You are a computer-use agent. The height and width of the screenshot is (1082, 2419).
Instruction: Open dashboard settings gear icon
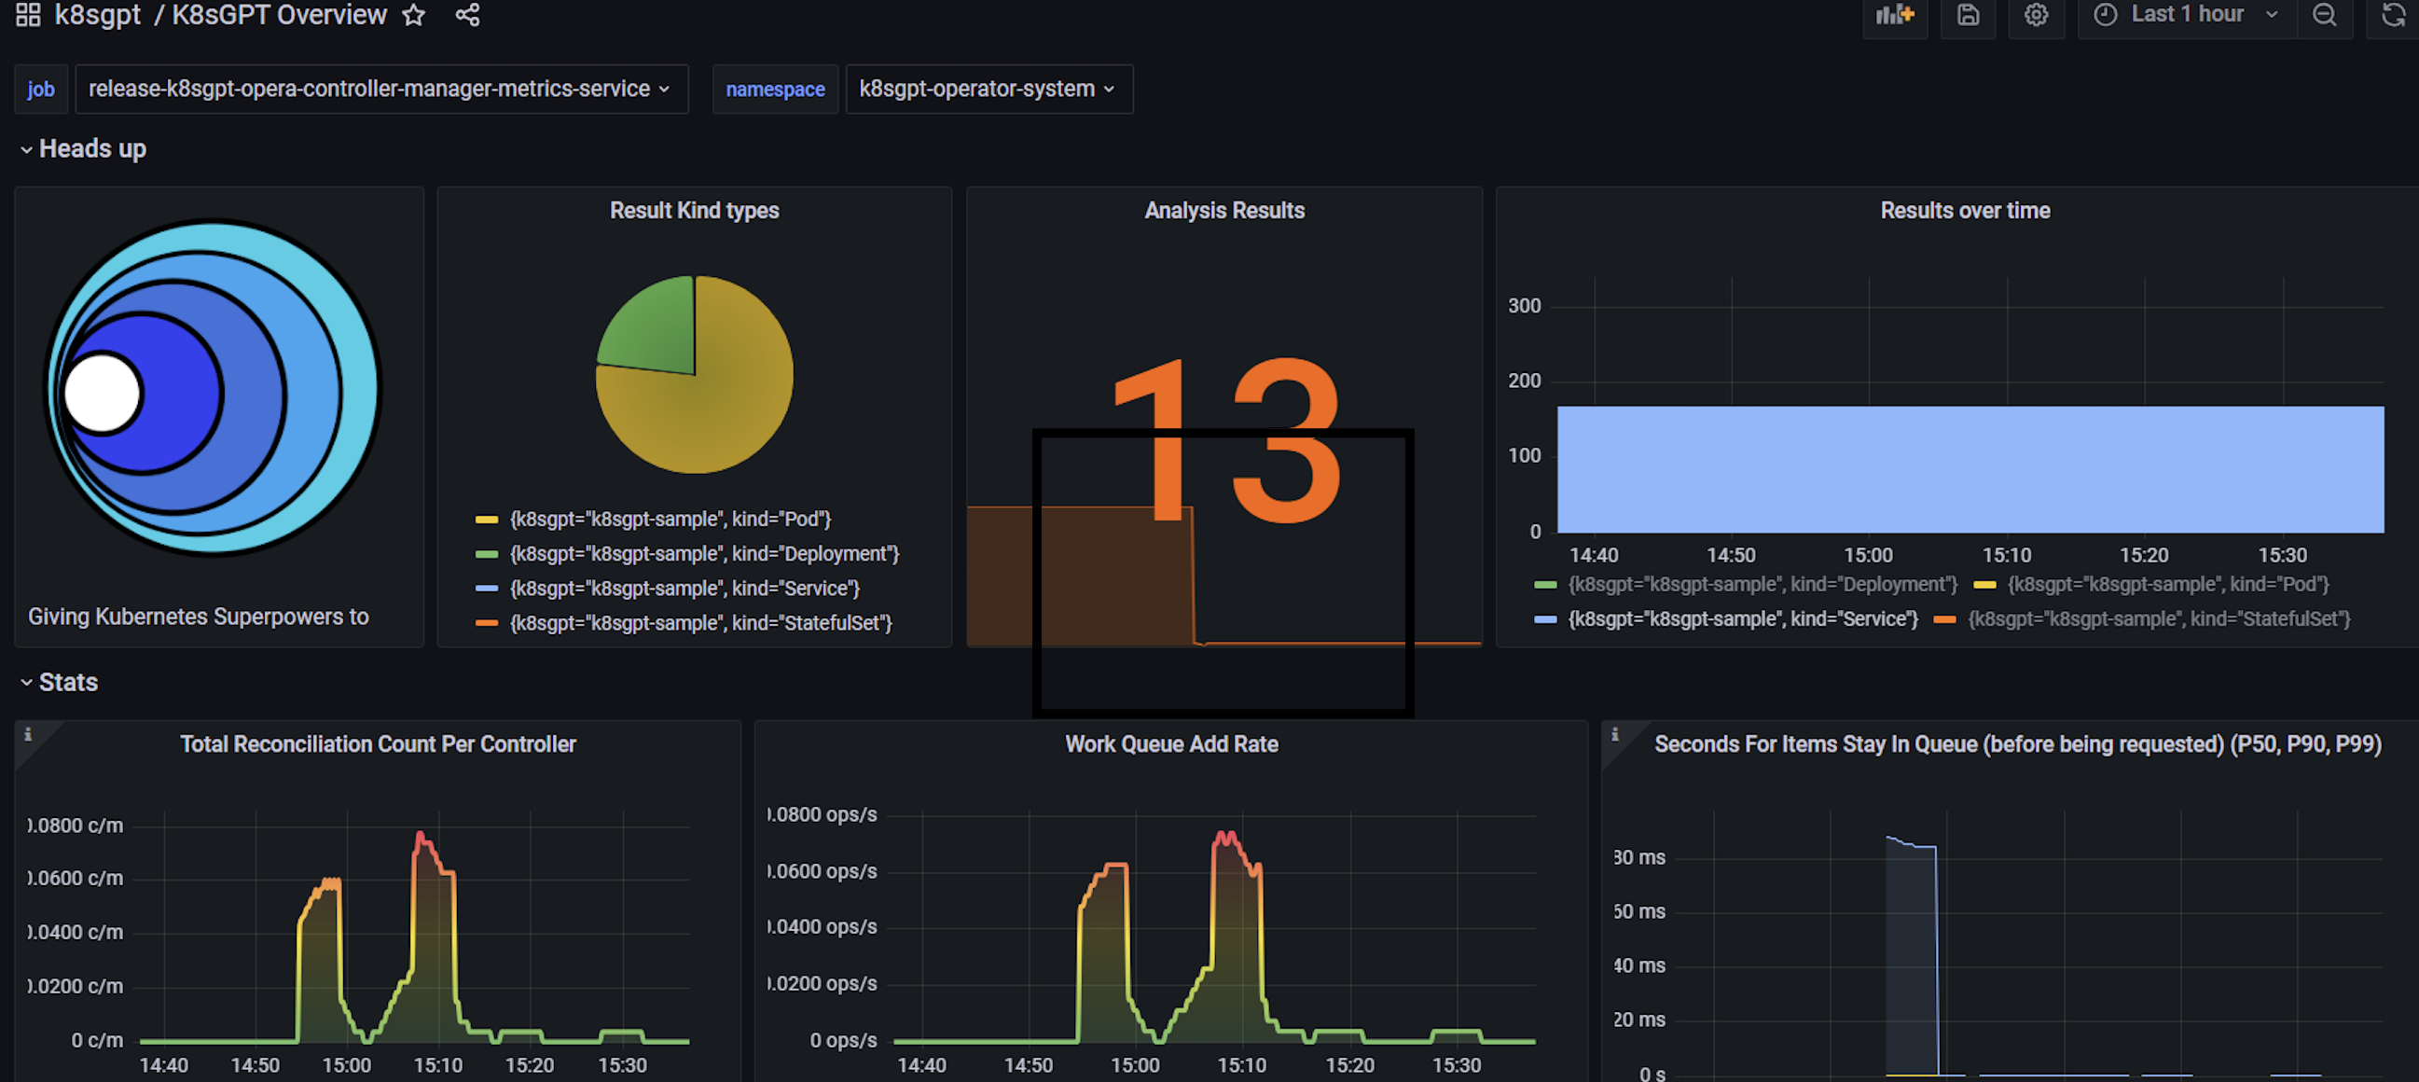(x=2036, y=15)
